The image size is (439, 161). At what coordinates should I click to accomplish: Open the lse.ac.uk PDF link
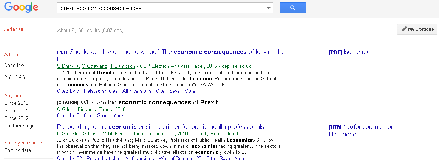[x=356, y=52]
